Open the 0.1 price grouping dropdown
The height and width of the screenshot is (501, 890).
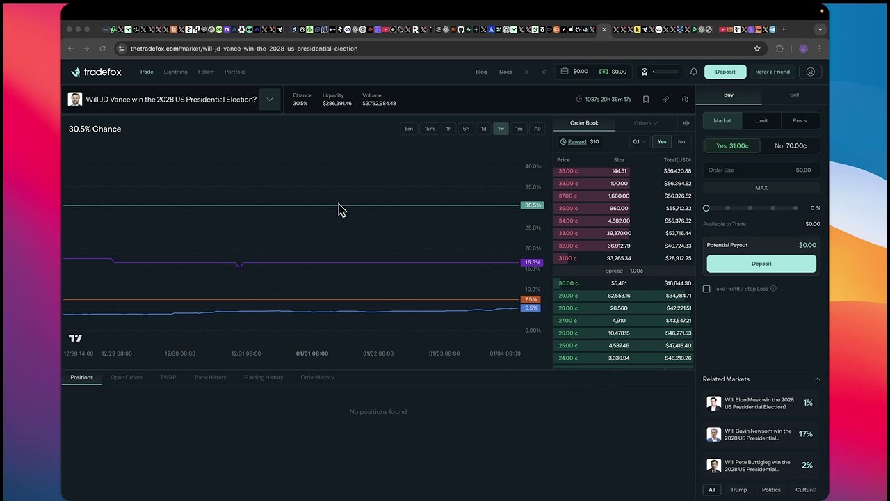pos(639,142)
